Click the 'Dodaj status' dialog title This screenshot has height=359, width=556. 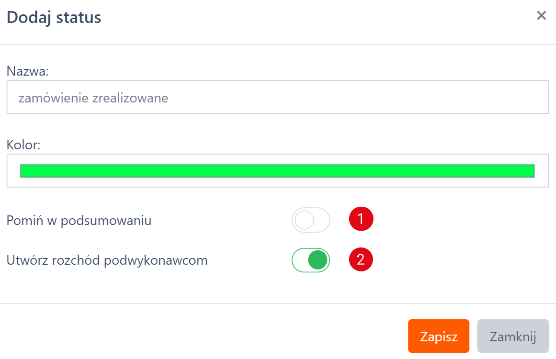click(53, 17)
